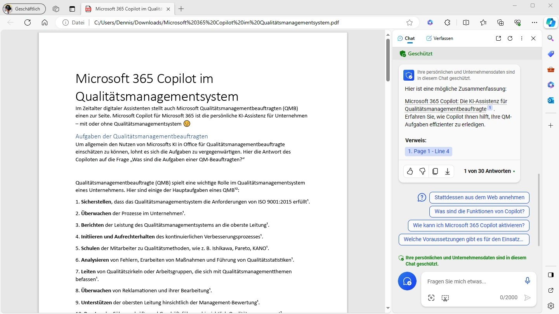The height and width of the screenshot is (314, 559).
Task: Favorite this page with the star icon
Action: (x=410, y=22)
